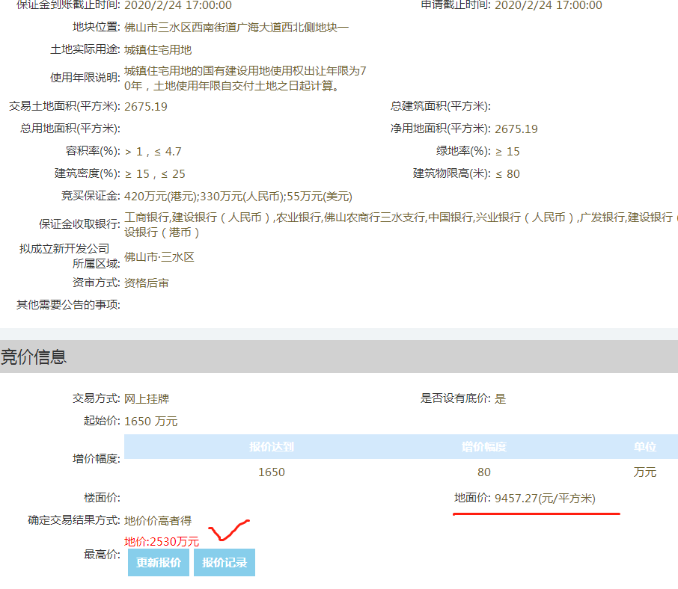The width and height of the screenshot is (678, 589).
Task: Click the 网上挂牌 transaction method value
Action: point(147,399)
